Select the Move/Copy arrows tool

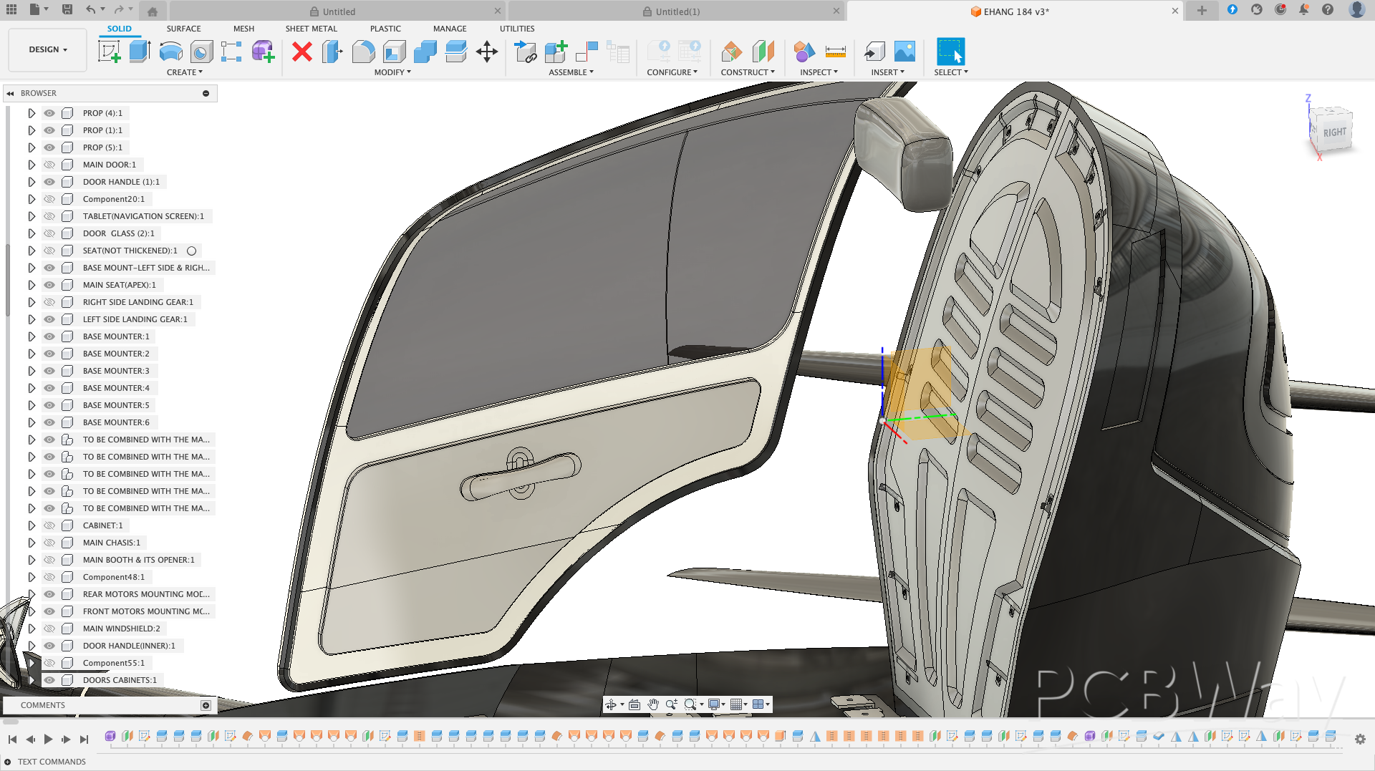(487, 52)
